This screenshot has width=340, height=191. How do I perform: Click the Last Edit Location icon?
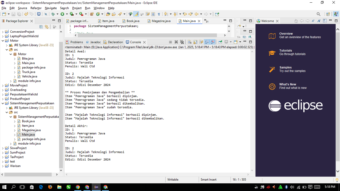coord(185,14)
